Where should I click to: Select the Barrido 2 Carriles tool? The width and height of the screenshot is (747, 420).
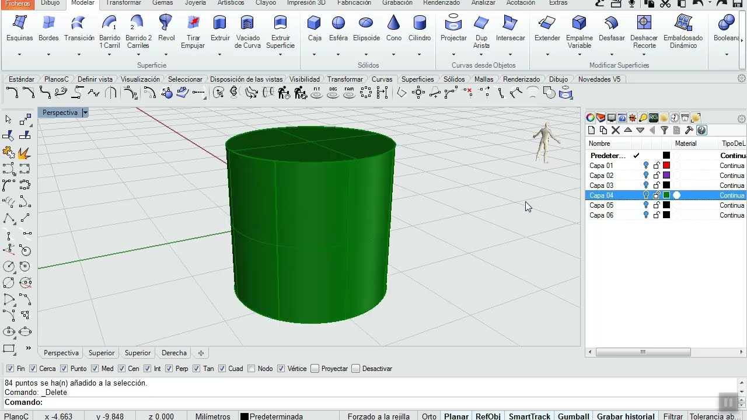pyautogui.click(x=138, y=32)
